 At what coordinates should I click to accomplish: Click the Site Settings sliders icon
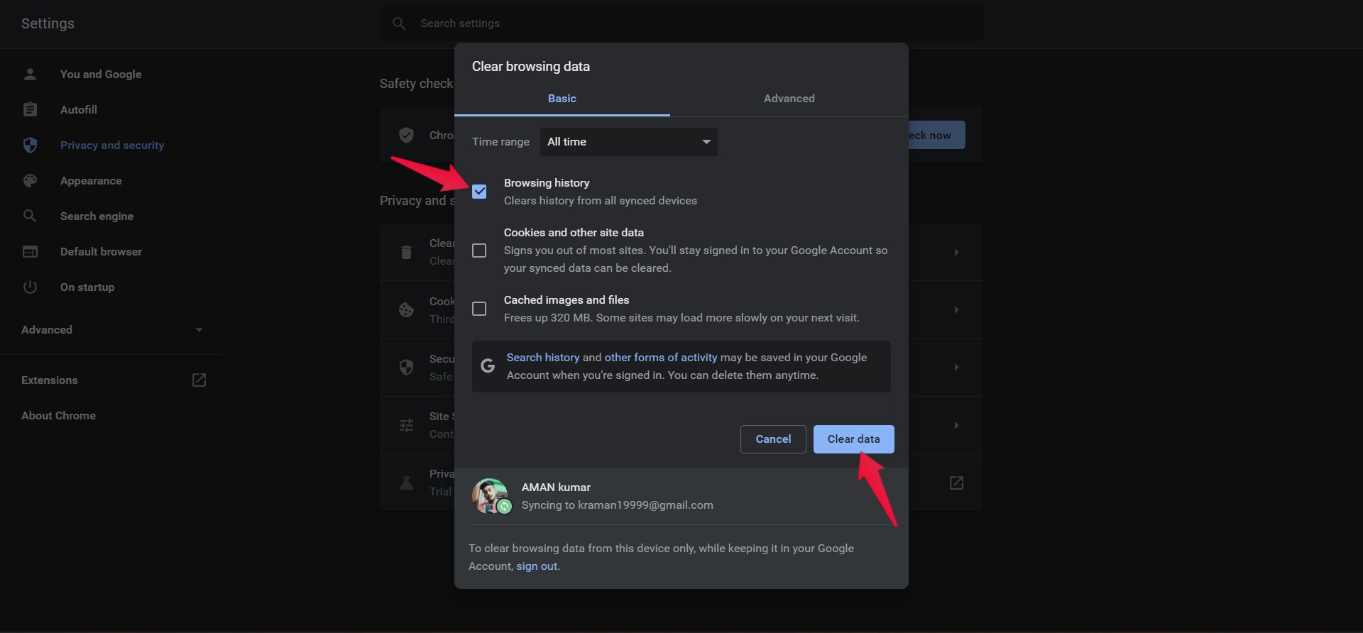406,425
